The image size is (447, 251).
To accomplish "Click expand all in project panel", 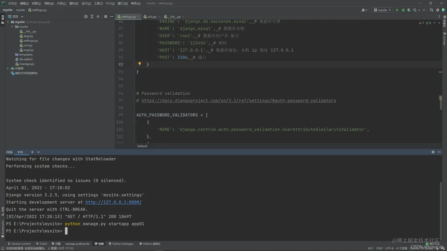I will coord(92,17).
